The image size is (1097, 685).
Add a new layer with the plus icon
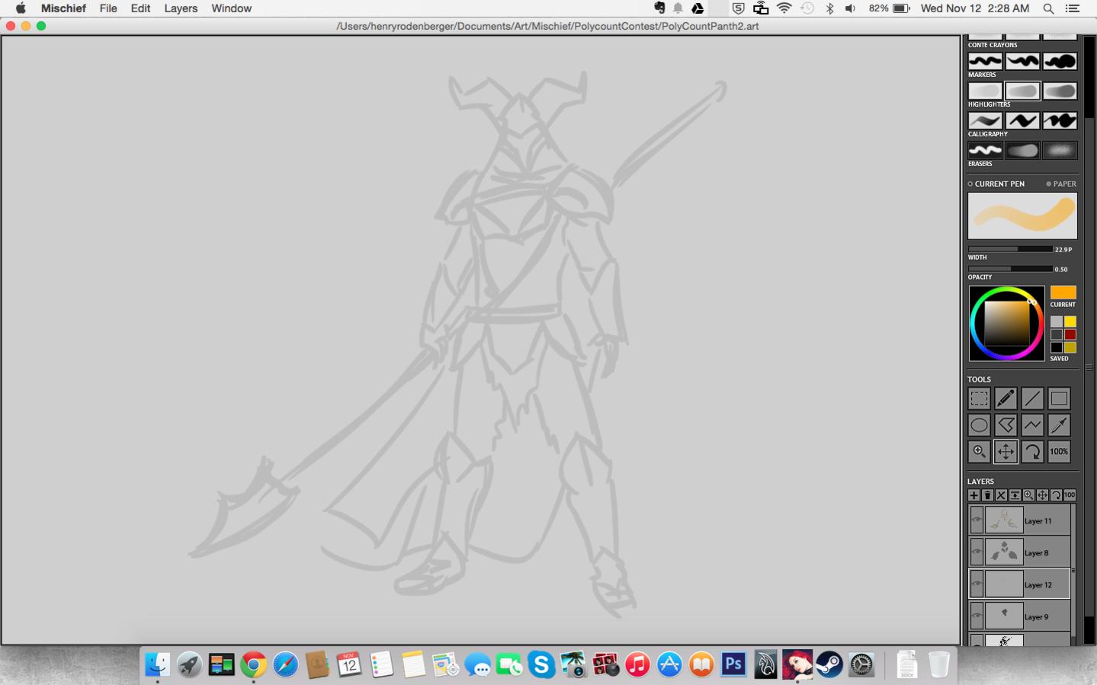point(974,495)
